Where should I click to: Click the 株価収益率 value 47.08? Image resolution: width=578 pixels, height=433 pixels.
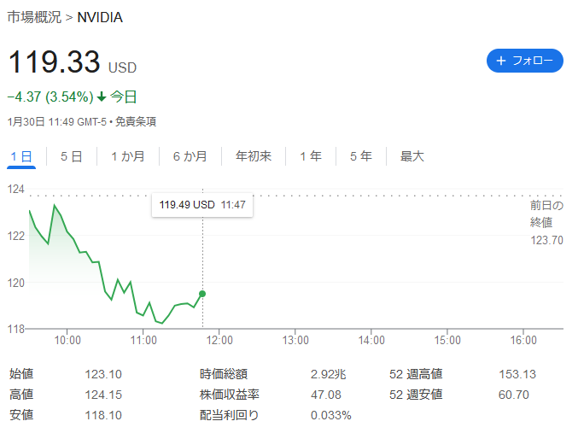[x=326, y=395]
